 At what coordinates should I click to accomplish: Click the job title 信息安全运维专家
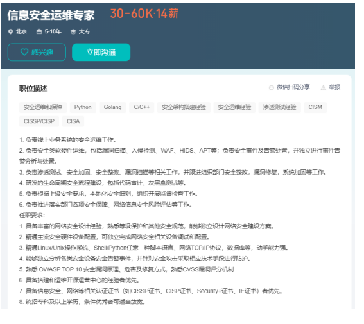tap(51, 15)
